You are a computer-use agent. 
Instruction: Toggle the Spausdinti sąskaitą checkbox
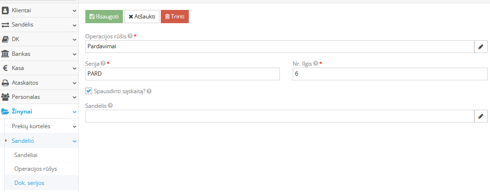point(89,91)
